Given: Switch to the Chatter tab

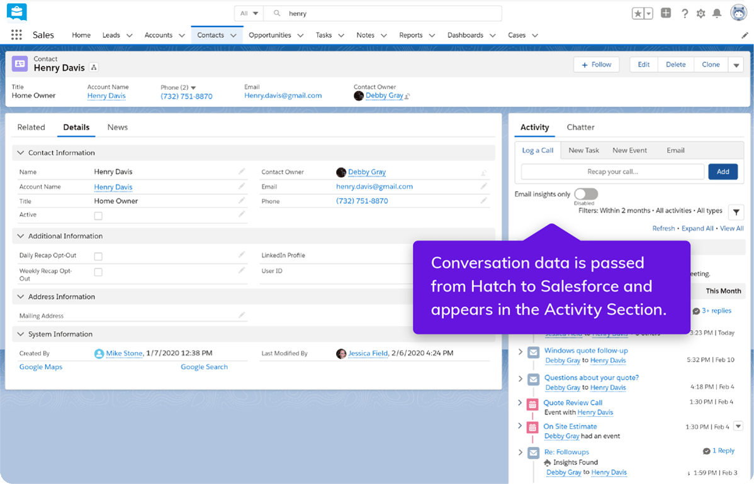Looking at the screenshot, I should click(580, 127).
